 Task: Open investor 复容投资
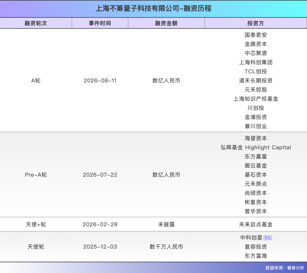coord(256,247)
